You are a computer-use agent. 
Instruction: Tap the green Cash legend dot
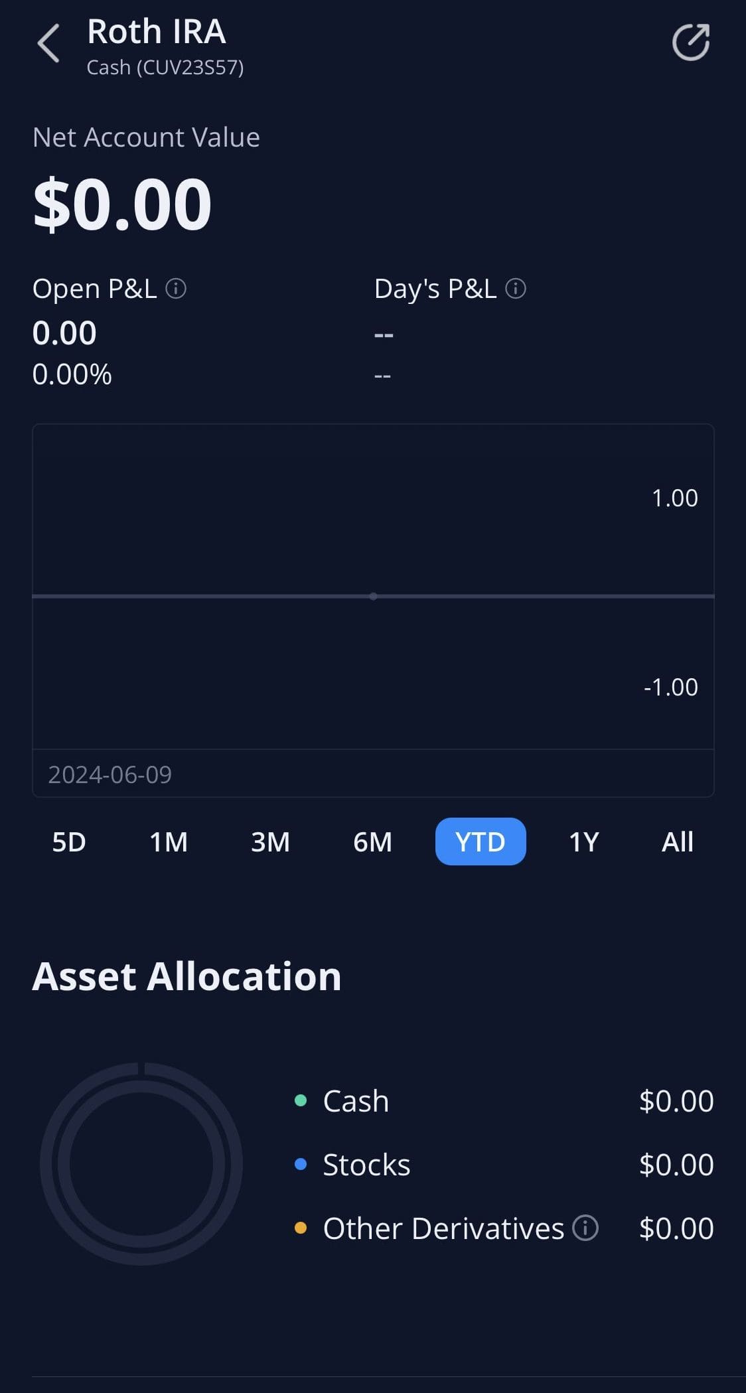[x=301, y=1100]
